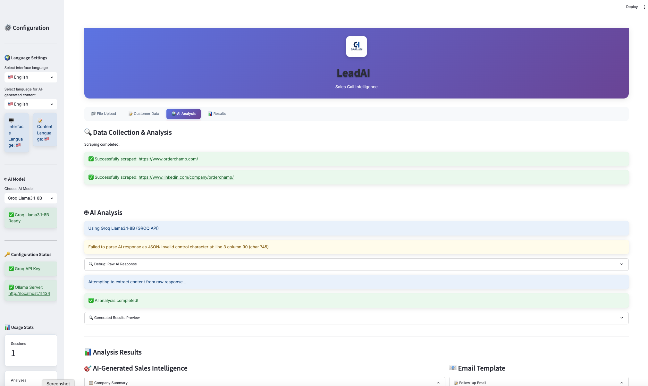Switch to the File Upload tab

(x=104, y=114)
